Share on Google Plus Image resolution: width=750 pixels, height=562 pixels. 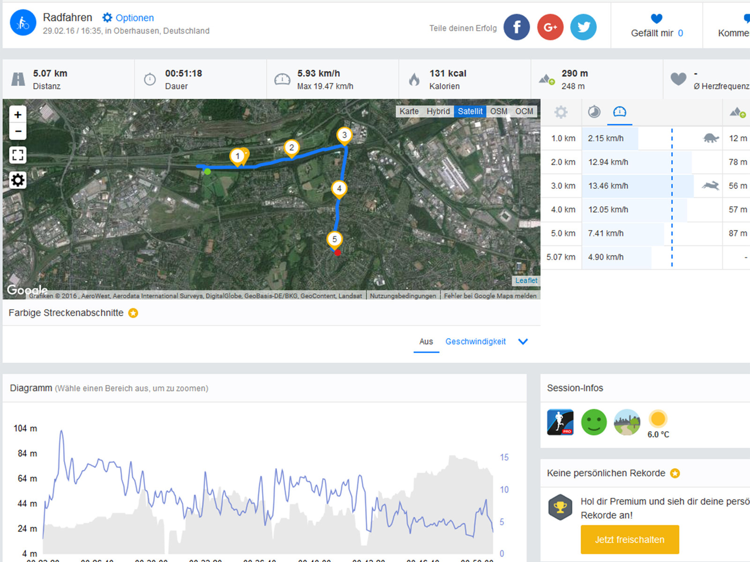click(x=550, y=27)
